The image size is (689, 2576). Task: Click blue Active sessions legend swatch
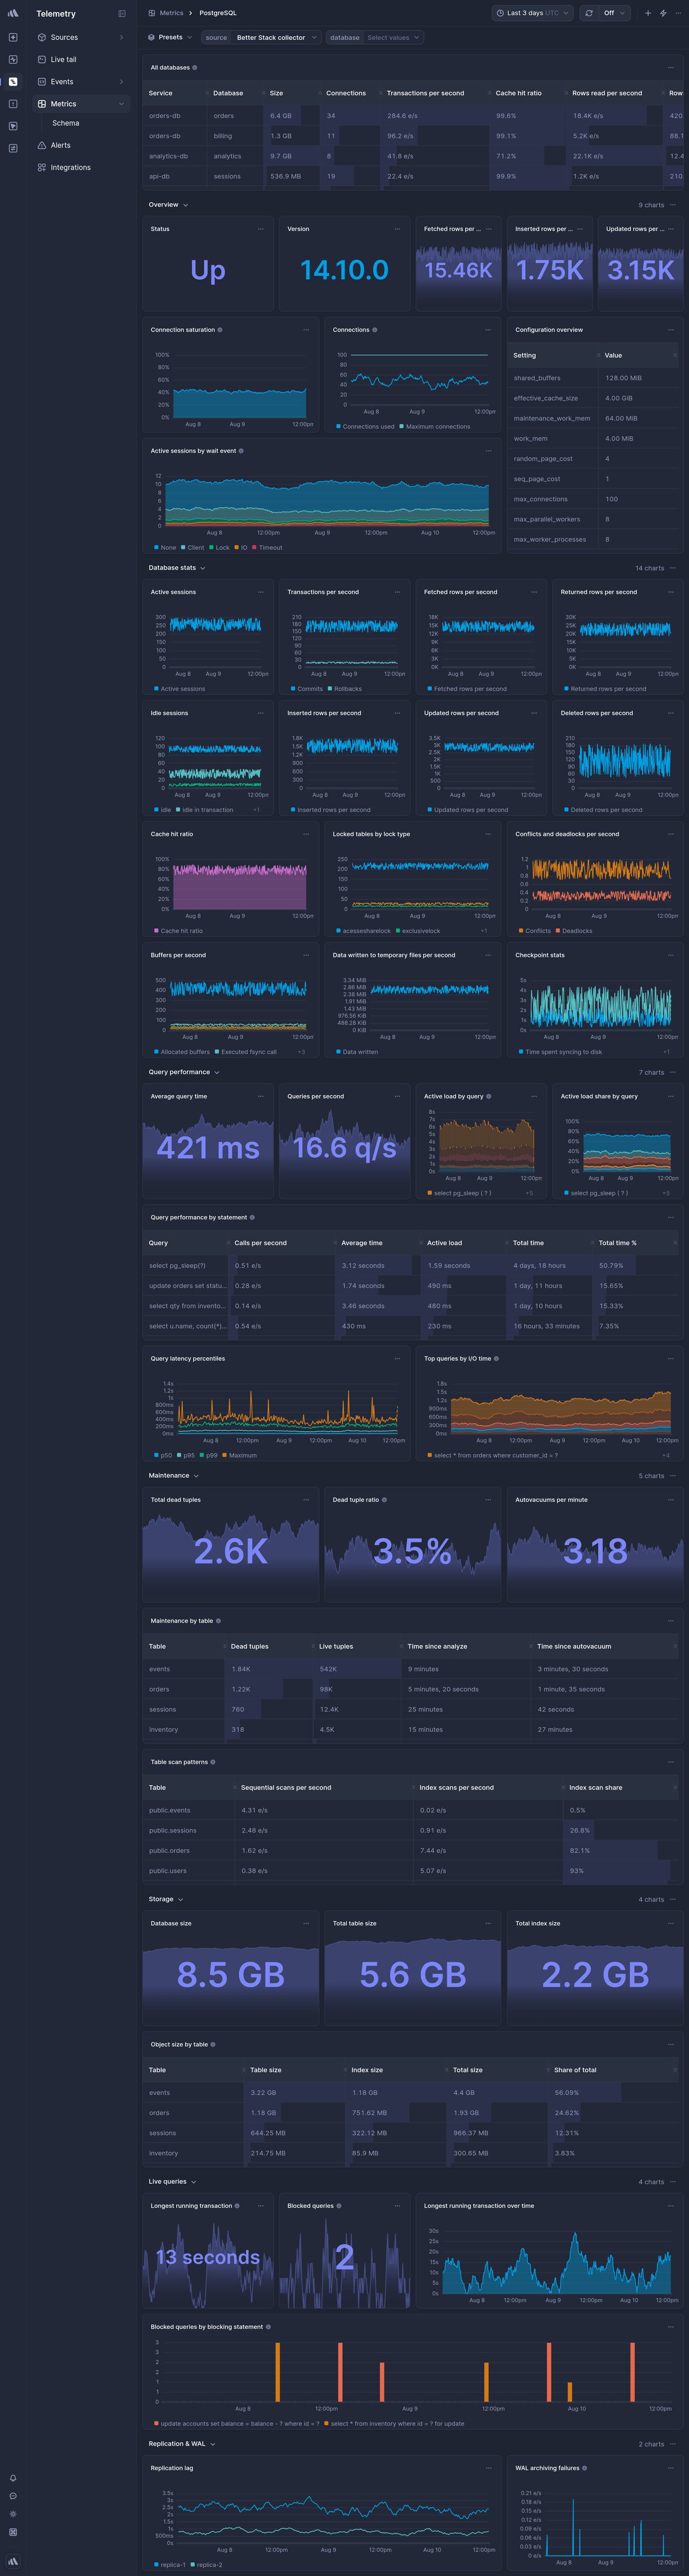point(156,689)
